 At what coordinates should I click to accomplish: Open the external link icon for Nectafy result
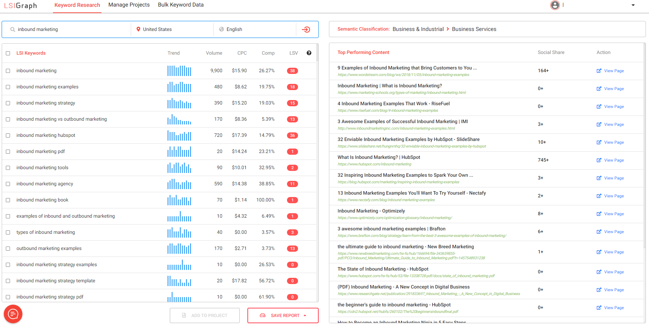(x=599, y=196)
